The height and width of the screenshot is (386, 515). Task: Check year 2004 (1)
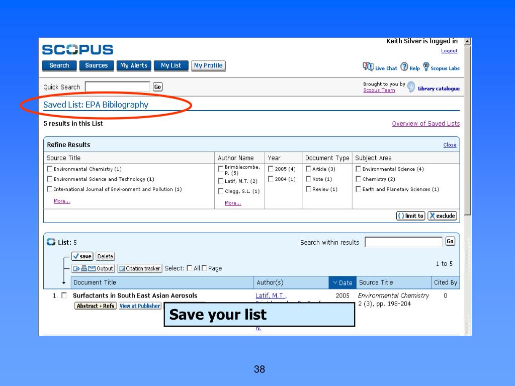click(x=271, y=179)
